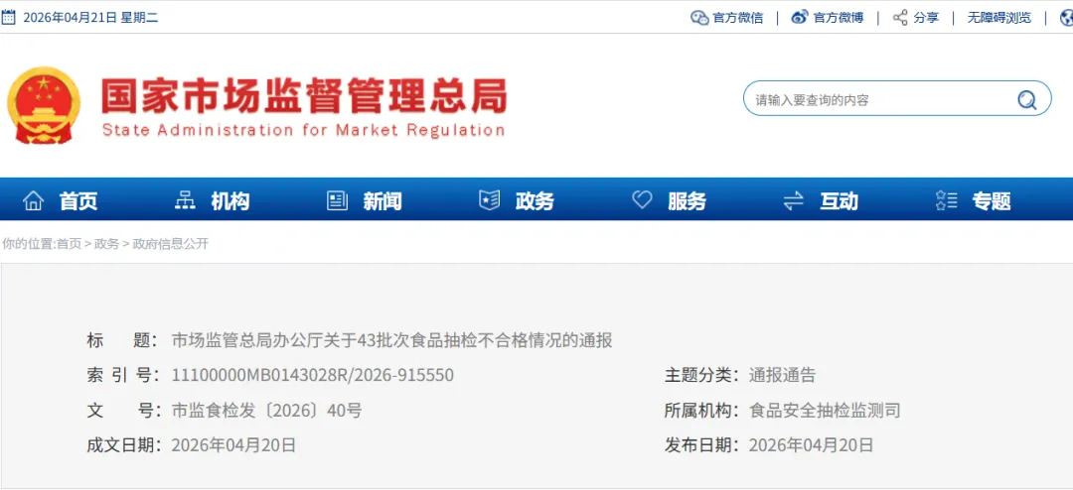Click the 主题分类 value 通报通告

[x=782, y=375]
